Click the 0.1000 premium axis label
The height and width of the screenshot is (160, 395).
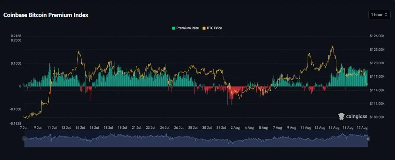(x=16, y=63)
